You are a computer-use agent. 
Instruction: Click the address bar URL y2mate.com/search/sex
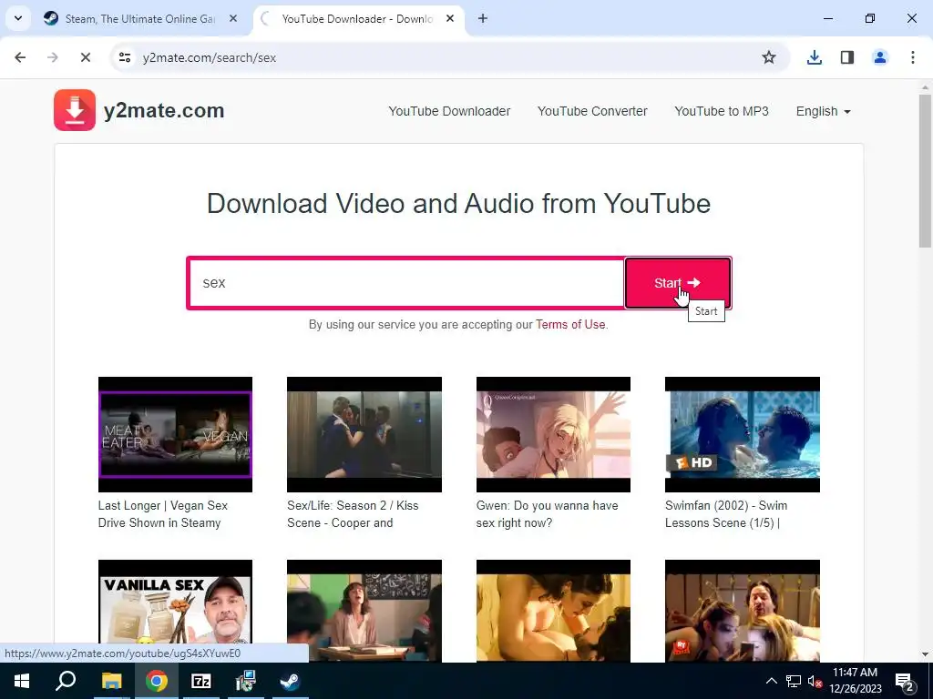tap(210, 57)
